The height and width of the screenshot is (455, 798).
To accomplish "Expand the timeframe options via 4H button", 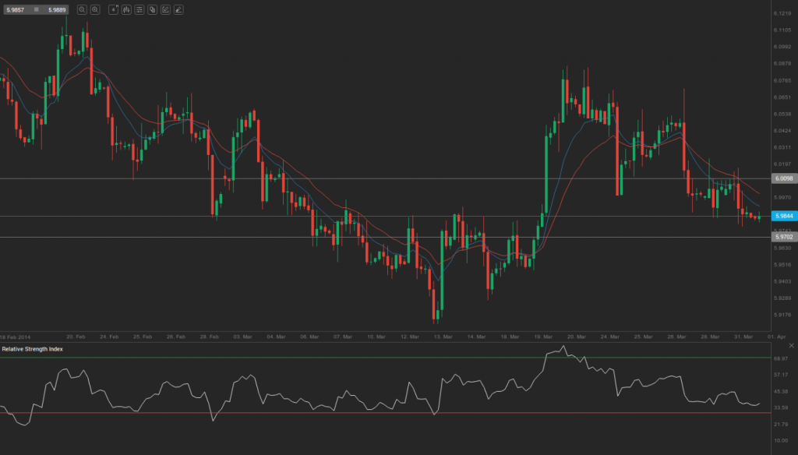I will 115,10.
